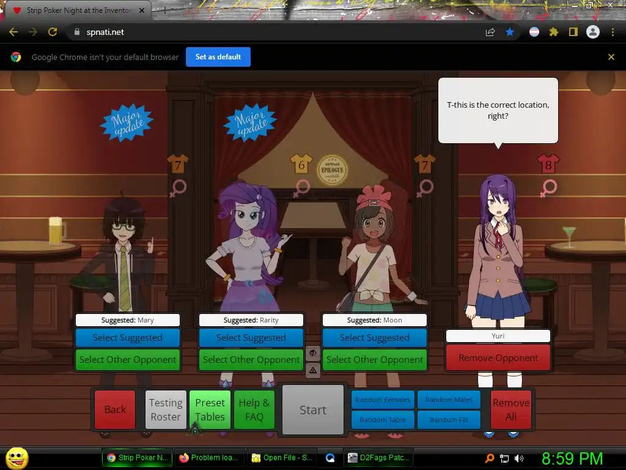
Task: Click the striped extension icon in toolbar
Action: click(534, 32)
